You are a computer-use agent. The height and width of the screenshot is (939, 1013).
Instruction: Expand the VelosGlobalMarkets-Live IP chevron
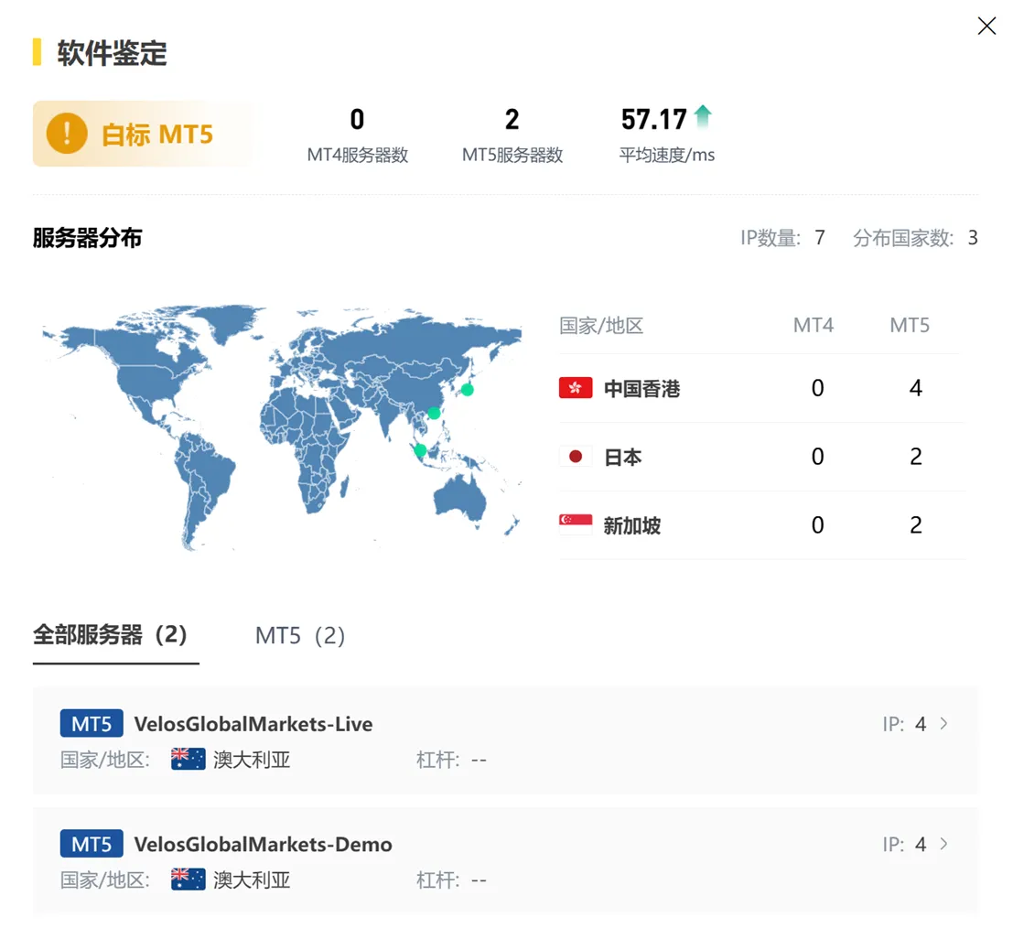(943, 723)
